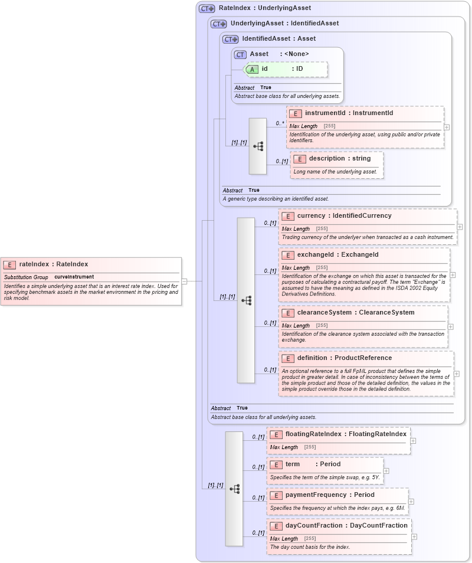Collapse the rateIndex box using its side handle
The image size is (472, 563).
coord(183,281)
